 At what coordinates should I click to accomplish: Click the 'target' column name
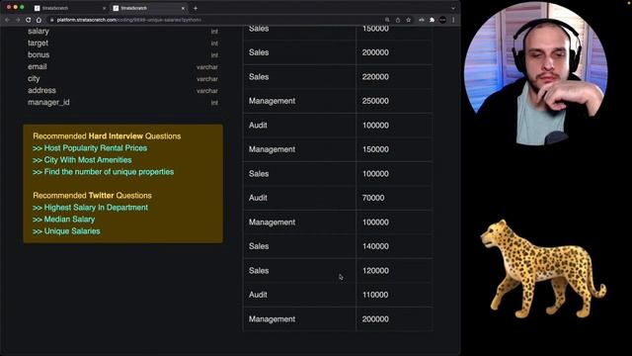[x=38, y=43]
